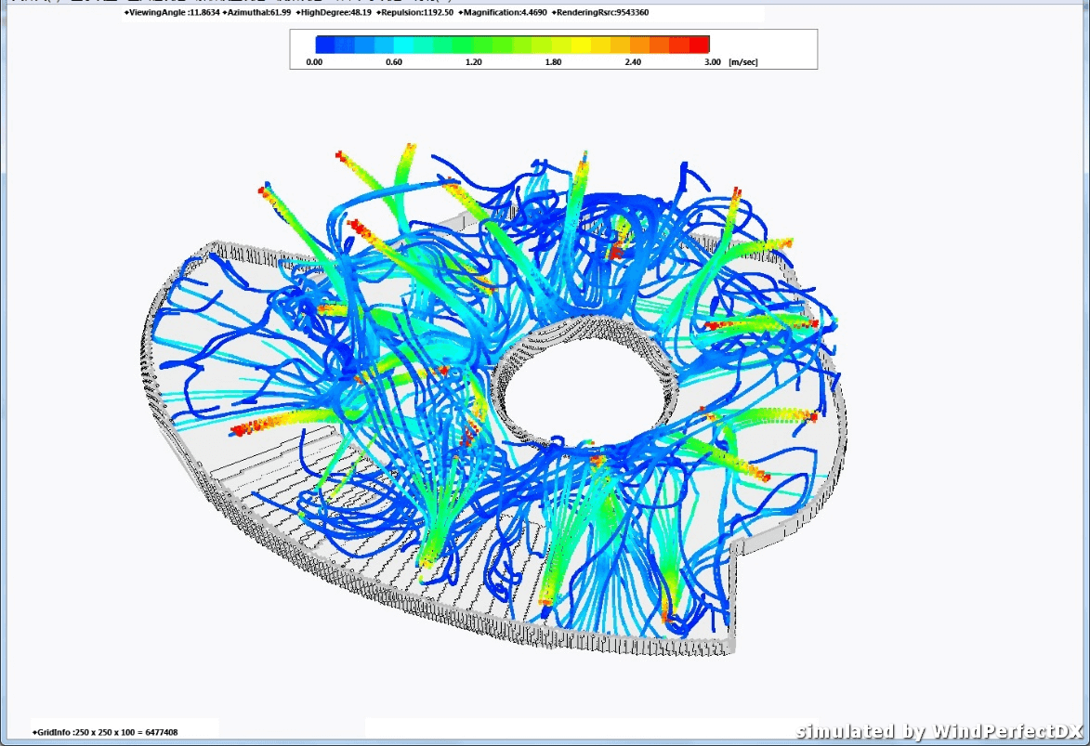
Task: Click the [m/sec] unit label
Action: pos(745,62)
